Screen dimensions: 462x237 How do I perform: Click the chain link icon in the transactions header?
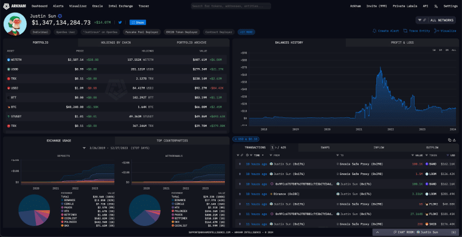pos(241,155)
